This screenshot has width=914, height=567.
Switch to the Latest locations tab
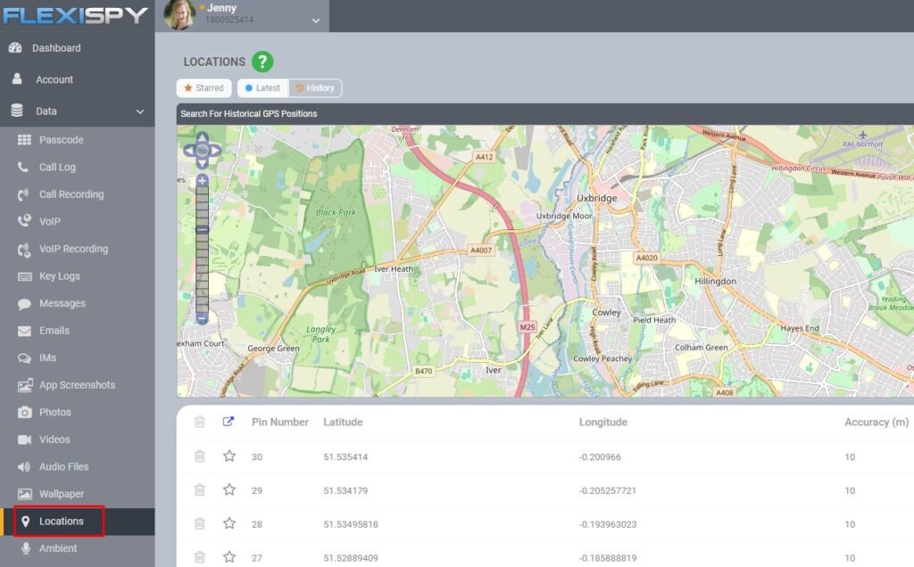click(263, 88)
